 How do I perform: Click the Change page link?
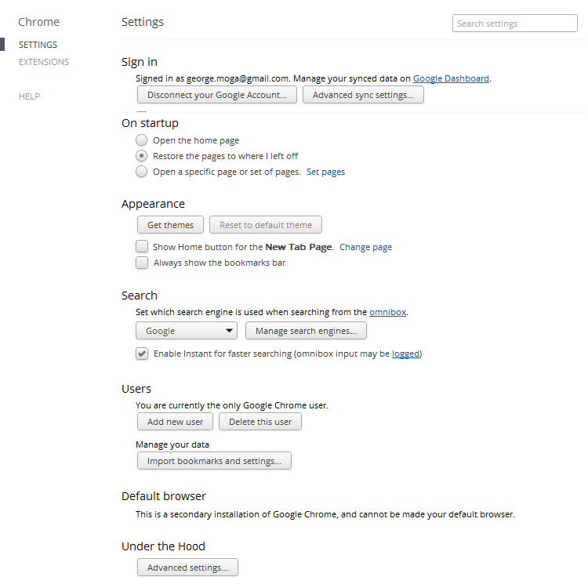(x=365, y=247)
